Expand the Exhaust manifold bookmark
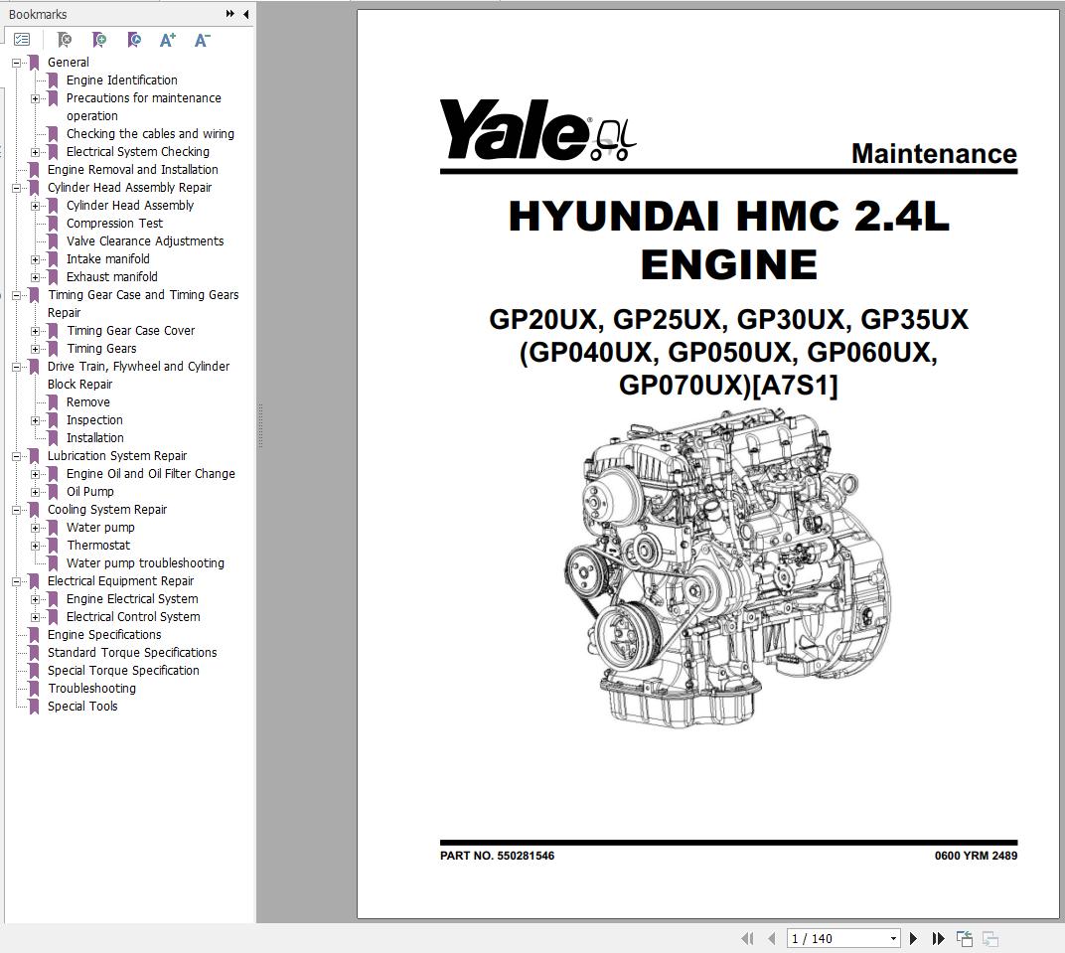Viewport: 1065px width, 953px height. click(36, 277)
